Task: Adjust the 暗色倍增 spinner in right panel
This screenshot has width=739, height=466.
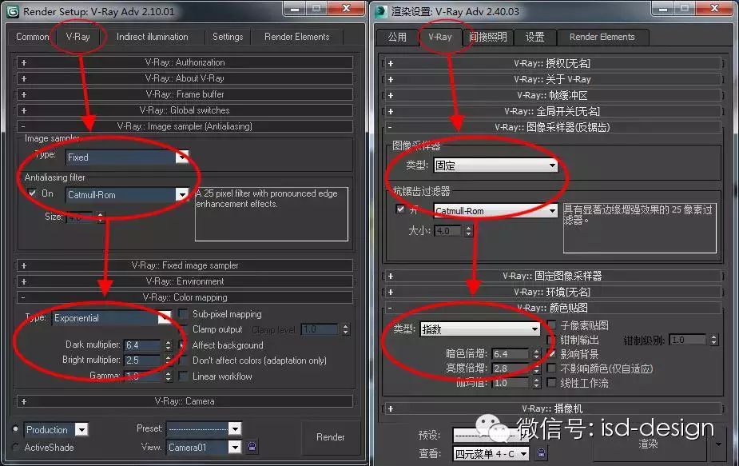Action: click(536, 354)
